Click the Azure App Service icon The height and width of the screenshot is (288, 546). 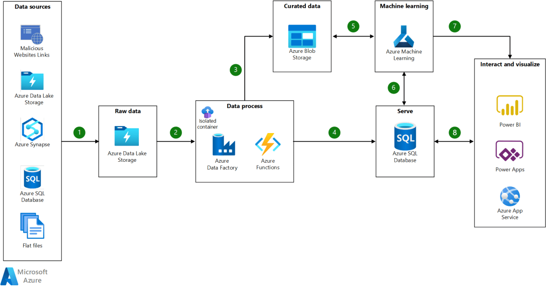510,196
